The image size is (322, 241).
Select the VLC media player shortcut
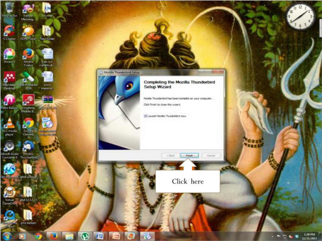pos(9,127)
